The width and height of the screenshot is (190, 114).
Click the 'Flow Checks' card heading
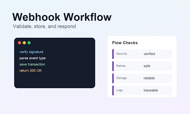tap(125, 43)
